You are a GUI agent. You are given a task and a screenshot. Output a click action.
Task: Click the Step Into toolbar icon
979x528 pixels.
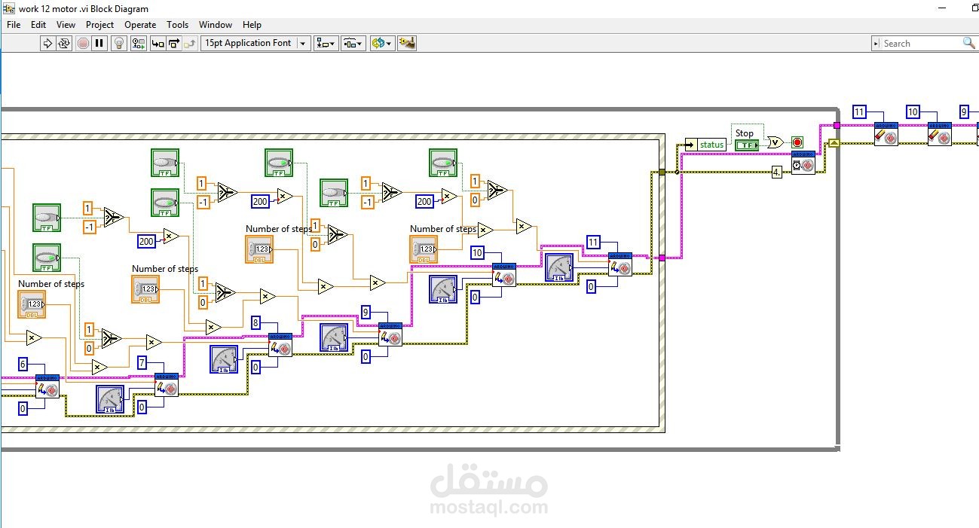point(158,44)
